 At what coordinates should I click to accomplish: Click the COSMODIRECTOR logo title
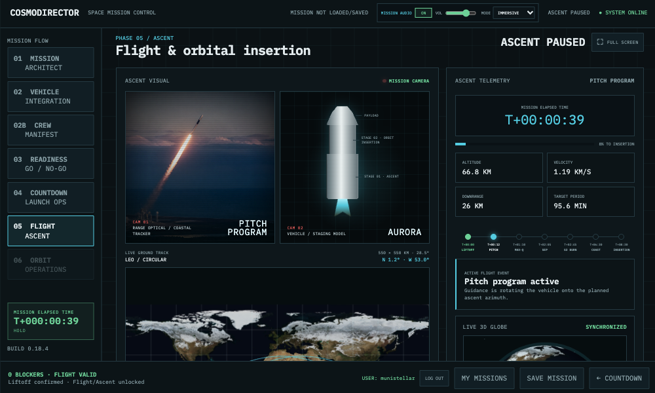pyautogui.click(x=45, y=13)
